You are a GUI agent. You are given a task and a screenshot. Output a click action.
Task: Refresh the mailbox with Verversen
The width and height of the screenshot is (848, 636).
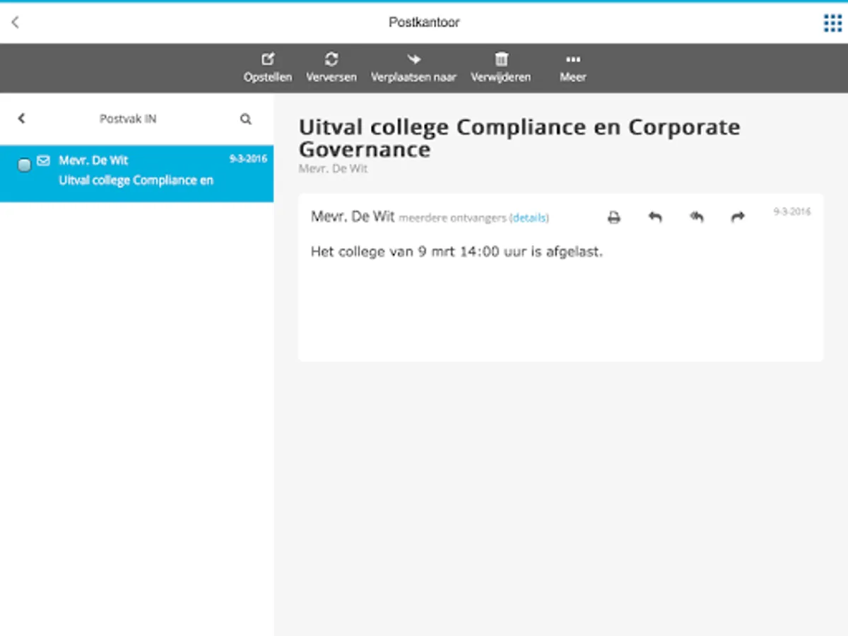tap(331, 68)
